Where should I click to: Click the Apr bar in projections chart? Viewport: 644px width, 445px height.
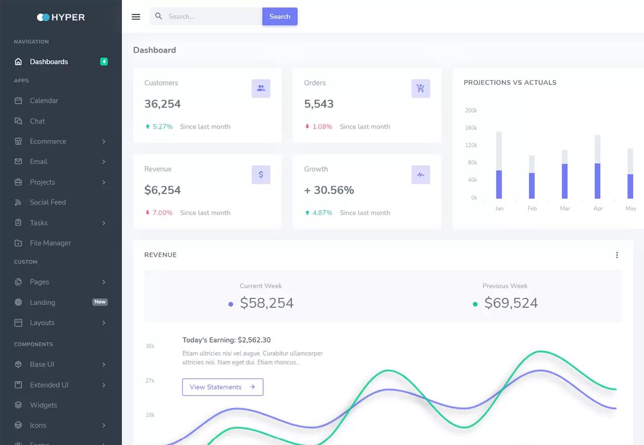point(598,167)
